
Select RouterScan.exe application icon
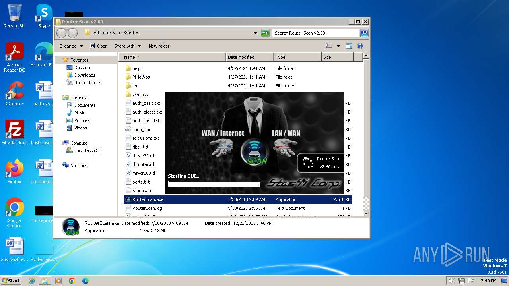pos(128,199)
